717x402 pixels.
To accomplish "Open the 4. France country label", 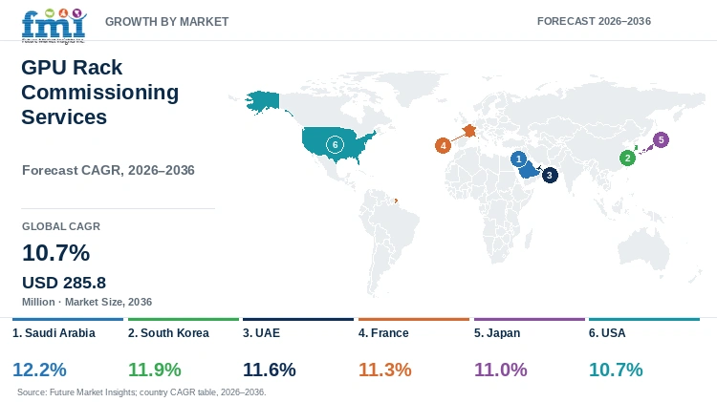I will (383, 333).
